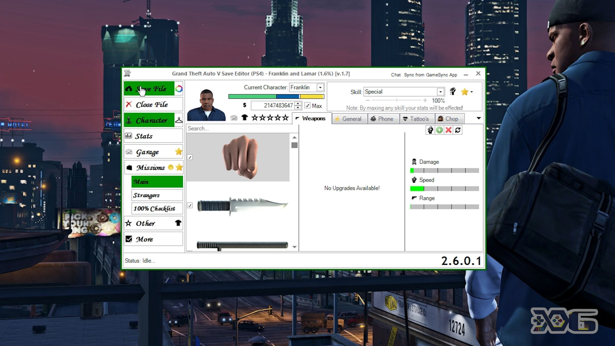
Task: Click the car icon below the money field
Action: pyautogui.click(x=234, y=118)
